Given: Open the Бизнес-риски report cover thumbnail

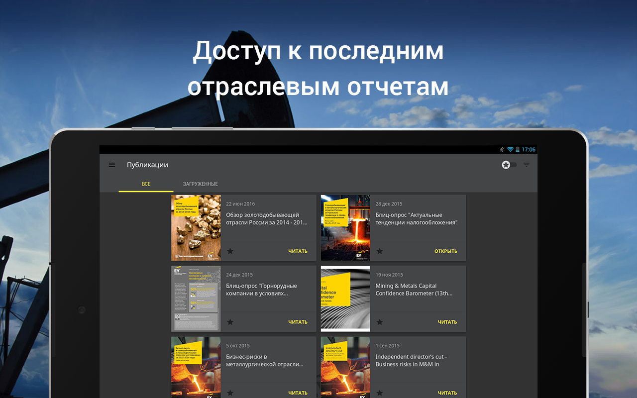Looking at the screenshot, I should click(x=196, y=367).
